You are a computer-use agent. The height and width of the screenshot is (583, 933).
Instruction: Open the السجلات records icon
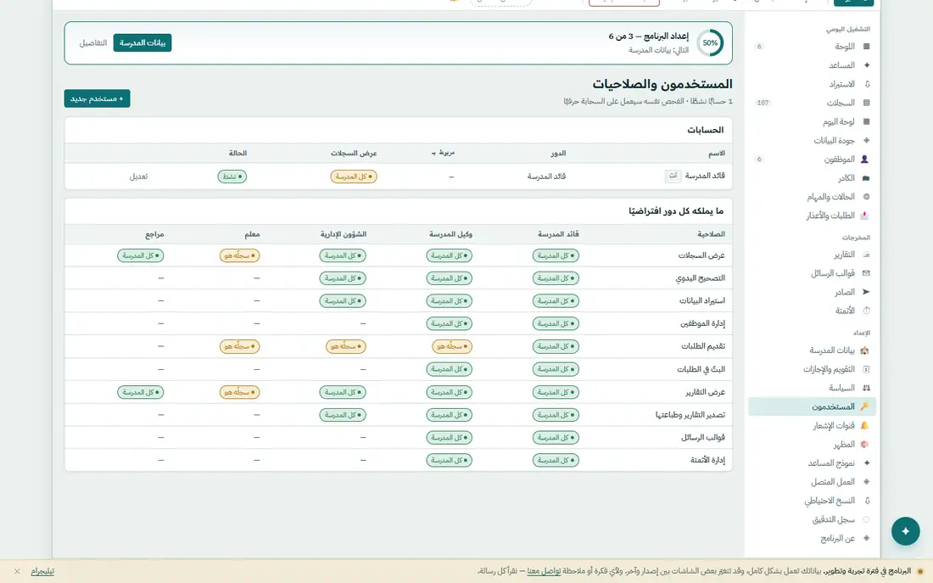point(866,103)
